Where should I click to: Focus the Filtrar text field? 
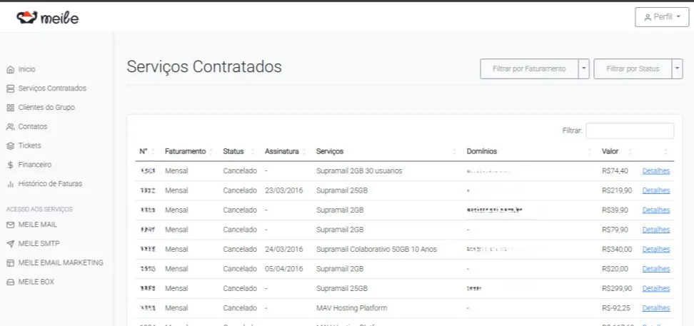coord(630,131)
